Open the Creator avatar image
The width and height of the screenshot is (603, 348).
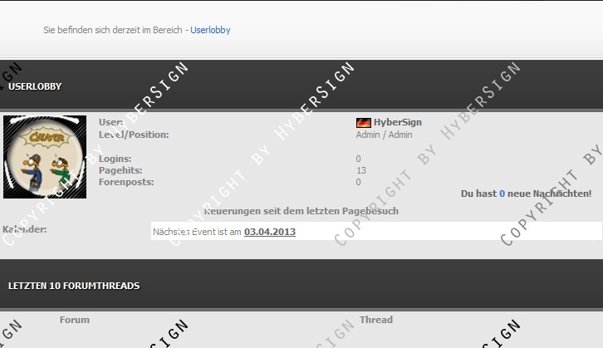(x=45, y=157)
